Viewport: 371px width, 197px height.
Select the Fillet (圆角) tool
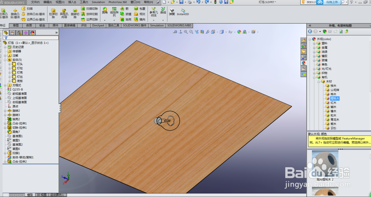[x=105, y=10]
